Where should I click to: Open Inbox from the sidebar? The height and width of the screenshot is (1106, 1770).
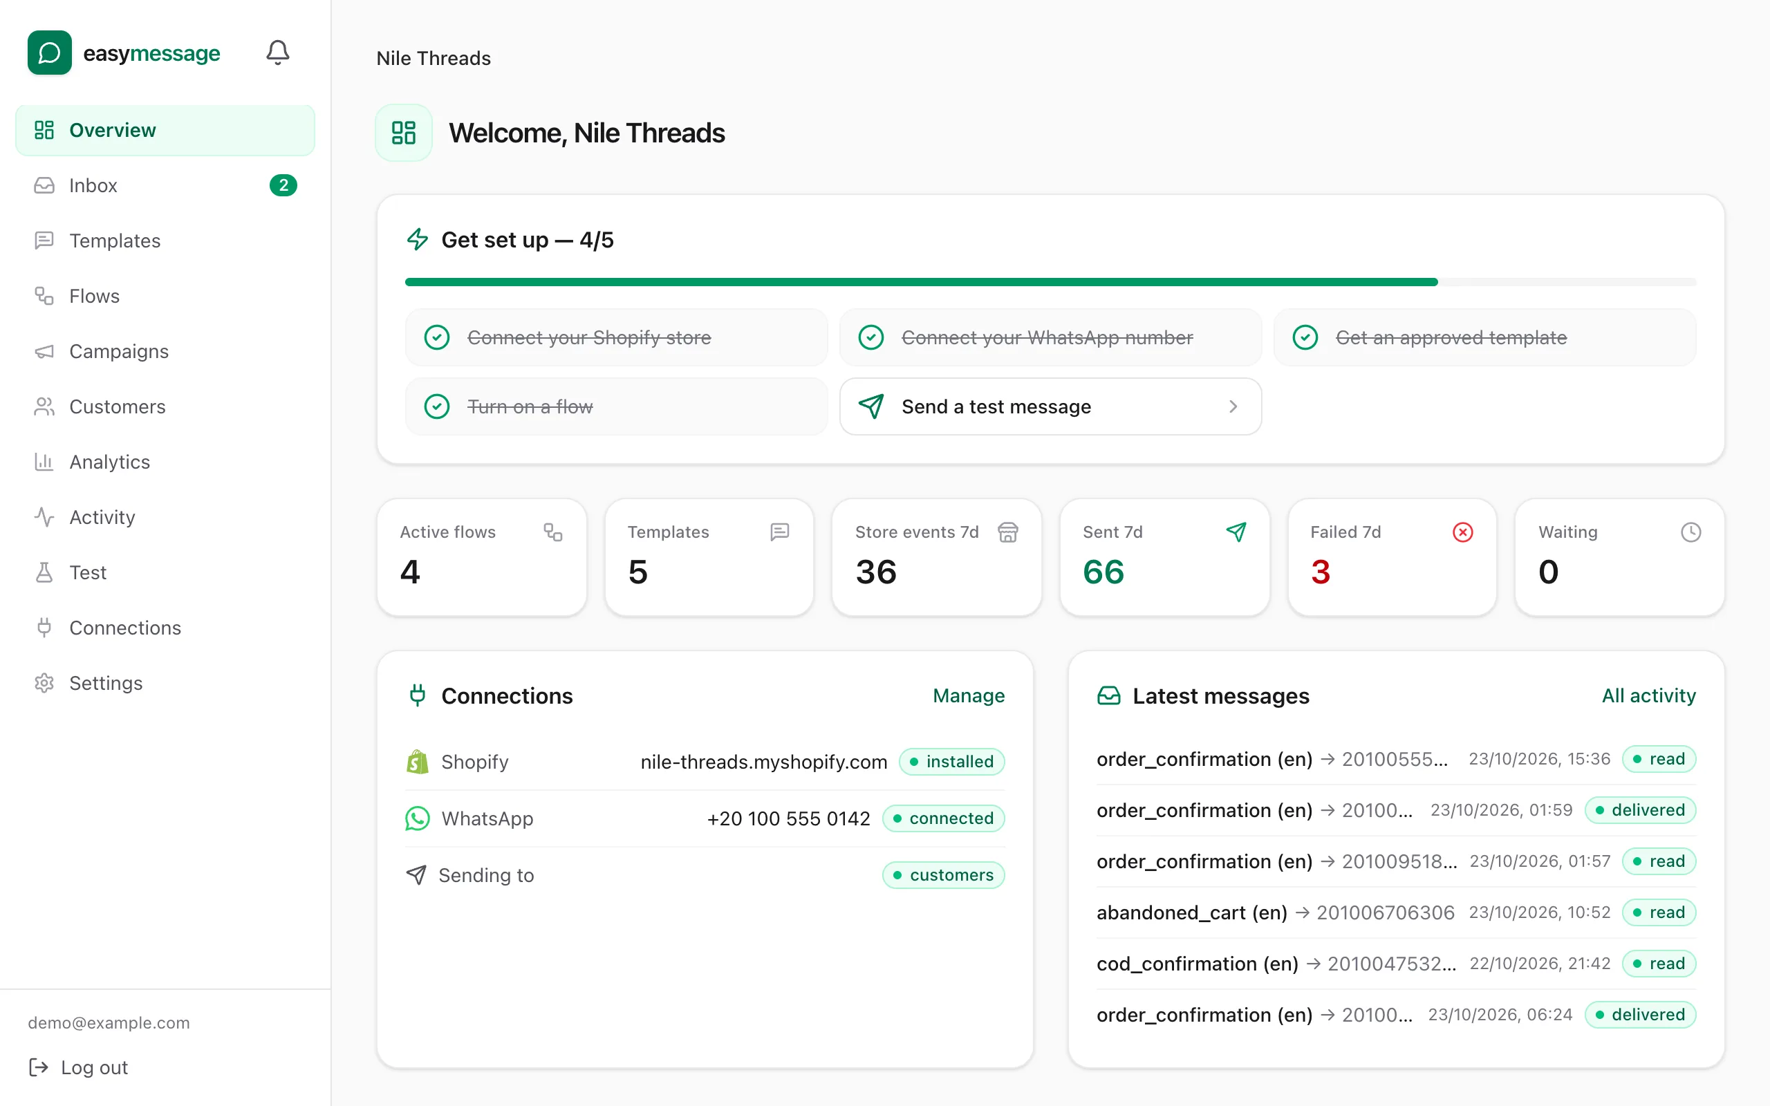tap(165, 186)
